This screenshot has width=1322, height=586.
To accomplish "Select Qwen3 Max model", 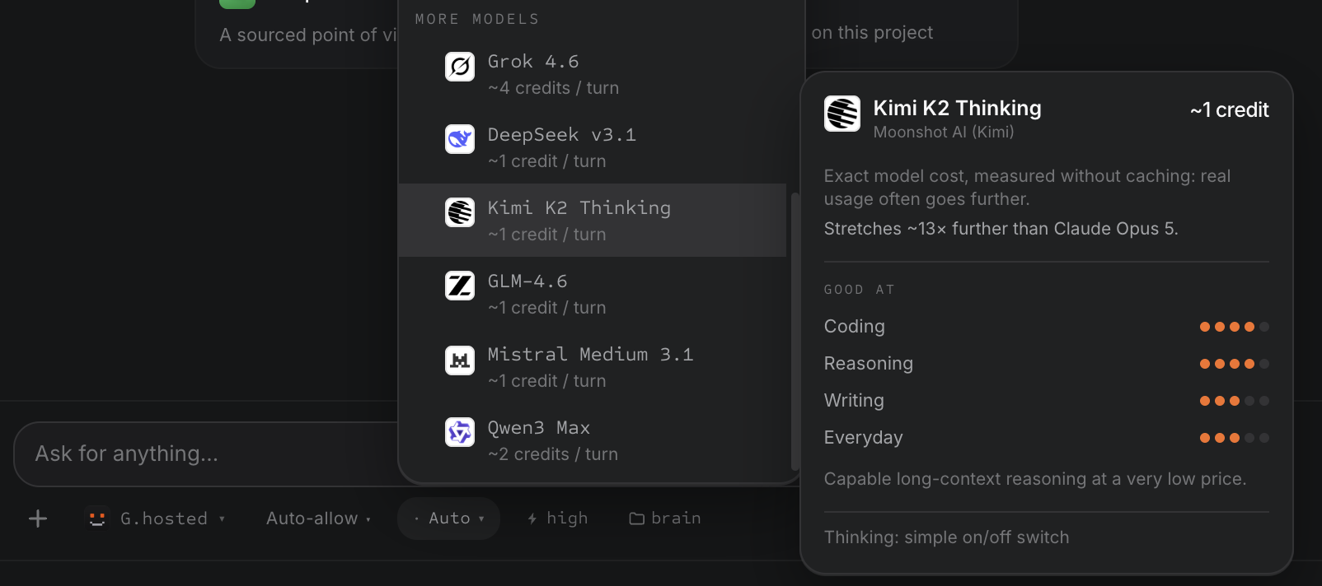I will [592, 440].
